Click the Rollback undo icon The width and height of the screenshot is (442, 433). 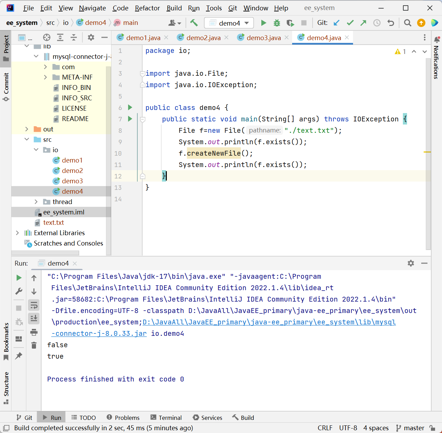pos(391,23)
